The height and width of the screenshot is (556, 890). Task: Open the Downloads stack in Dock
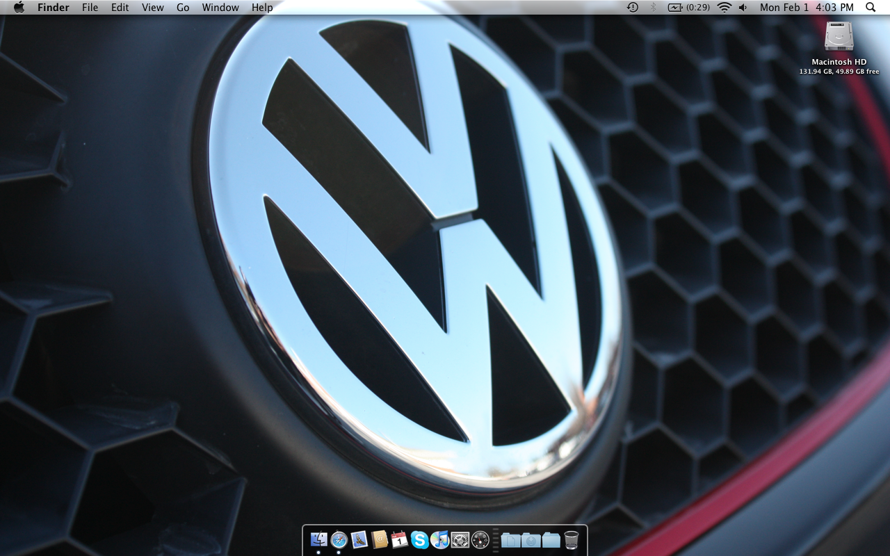[531, 539]
